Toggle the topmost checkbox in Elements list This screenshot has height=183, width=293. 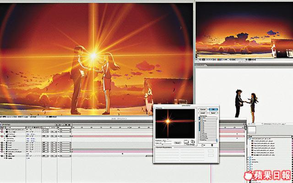(x=200, y=118)
